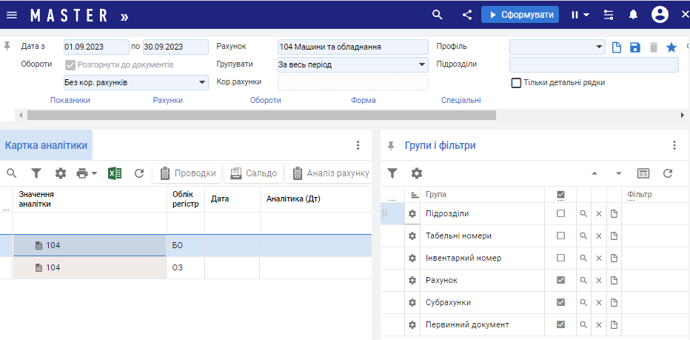Uncheck the Субрахунки group checkbox
This screenshot has height=340, width=690.
click(560, 302)
